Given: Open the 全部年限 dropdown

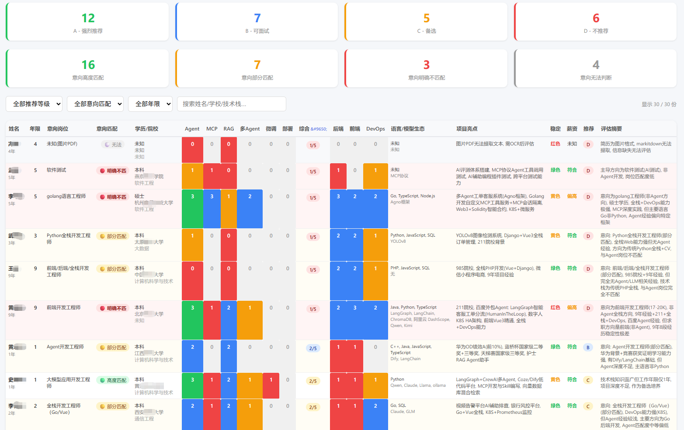Looking at the screenshot, I should 150,104.
